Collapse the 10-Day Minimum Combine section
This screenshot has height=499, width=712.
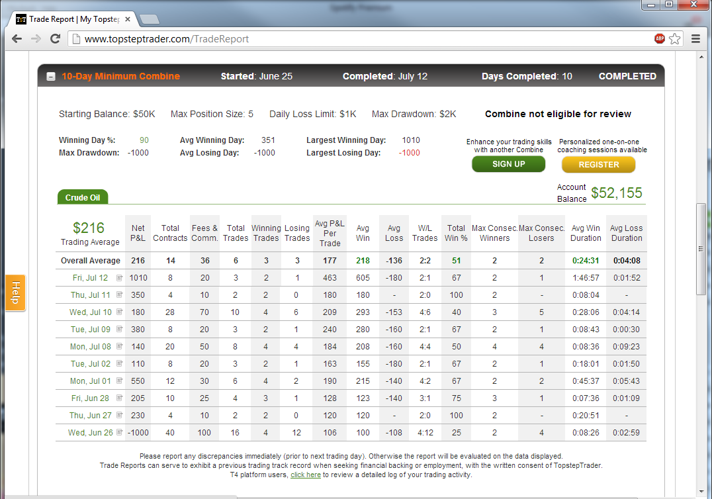coord(52,77)
